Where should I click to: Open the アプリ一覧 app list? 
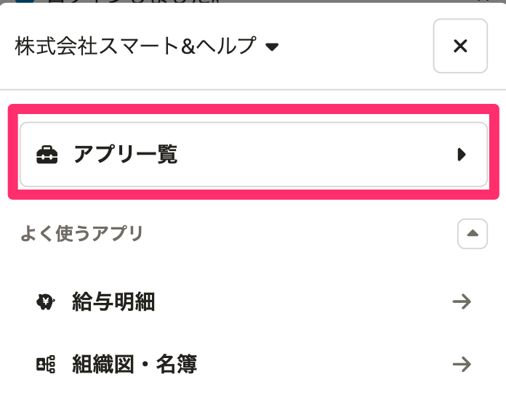(x=253, y=155)
